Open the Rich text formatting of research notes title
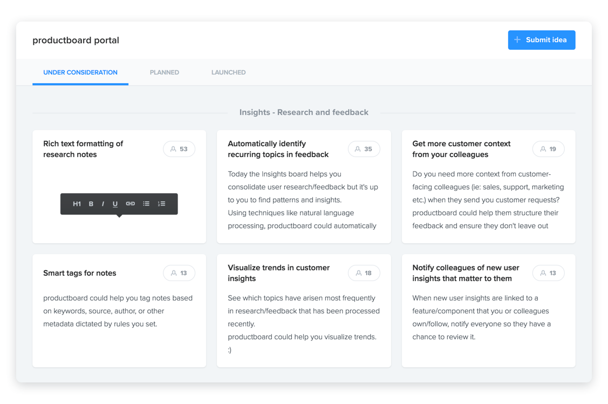The height and width of the screenshot is (404, 608). (83, 149)
